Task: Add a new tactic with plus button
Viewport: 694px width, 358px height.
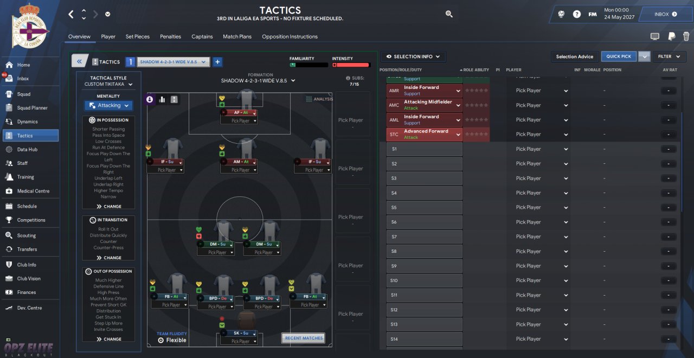Action: 217,62
